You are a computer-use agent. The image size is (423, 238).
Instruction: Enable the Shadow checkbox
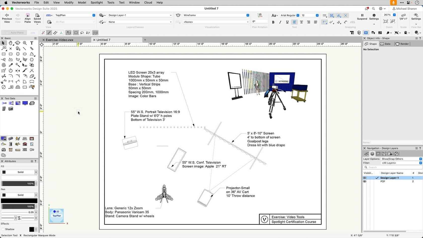pos(3,229)
